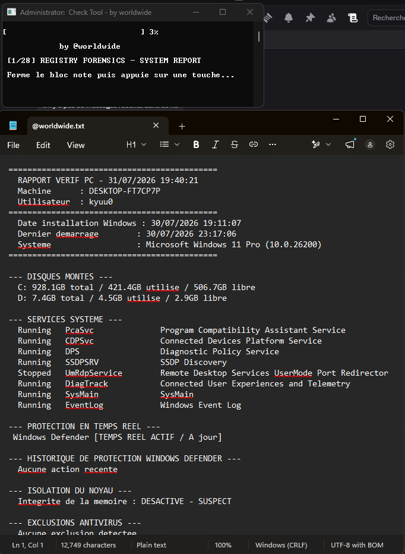Image resolution: width=405 pixels, height=554 pixels.
Task: Click the console window vertical scrollbar thumb
Action: (259, 36)
